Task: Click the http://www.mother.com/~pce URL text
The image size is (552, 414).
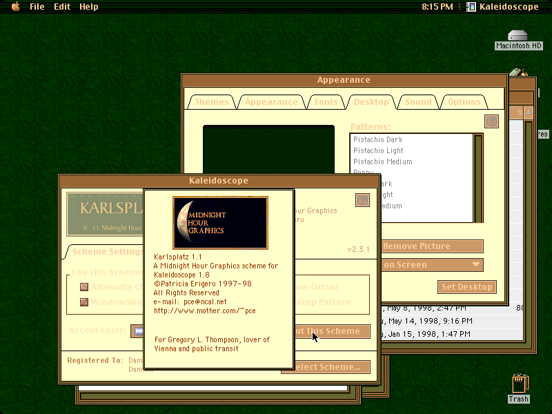Action: click(204, 311)
